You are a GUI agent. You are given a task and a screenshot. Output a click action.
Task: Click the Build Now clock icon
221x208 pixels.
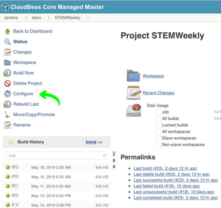click(x=8, y=73)
